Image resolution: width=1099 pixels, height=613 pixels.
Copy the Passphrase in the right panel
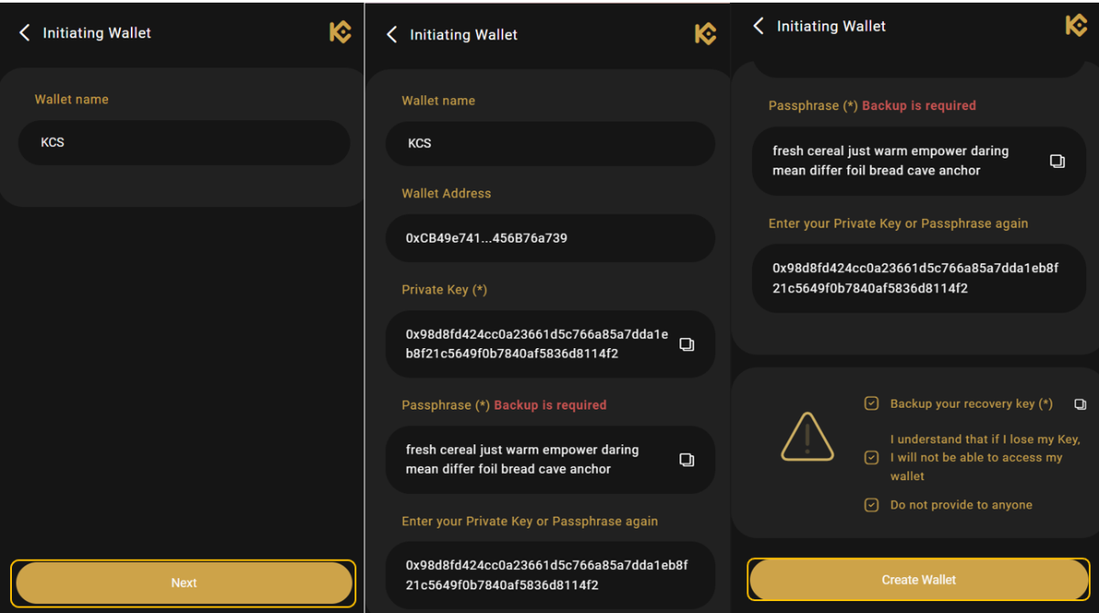[1057, 161]
